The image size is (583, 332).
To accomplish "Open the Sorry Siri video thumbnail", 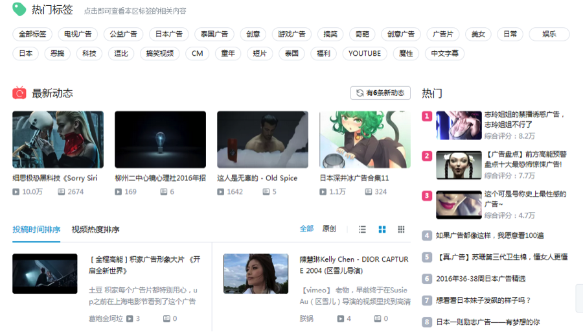I will (58, 139).
